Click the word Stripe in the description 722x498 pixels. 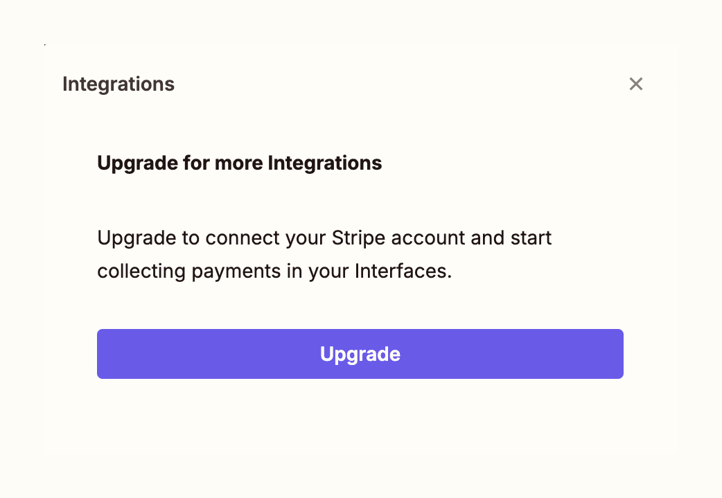(x=358, y=238)
